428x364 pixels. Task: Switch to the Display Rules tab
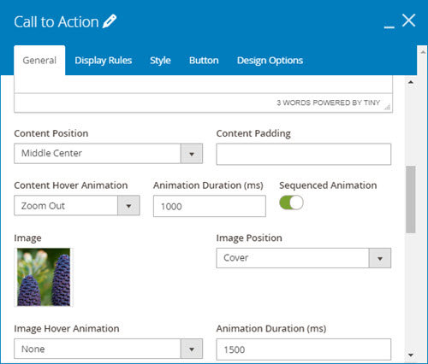pos(104,61)
